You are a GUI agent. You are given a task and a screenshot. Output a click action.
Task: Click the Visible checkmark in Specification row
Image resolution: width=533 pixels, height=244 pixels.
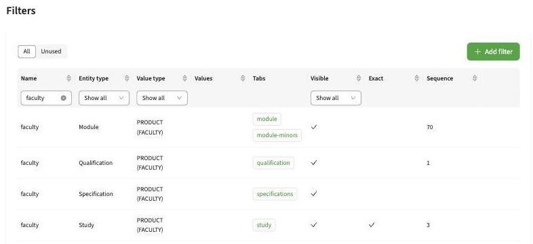314,194
